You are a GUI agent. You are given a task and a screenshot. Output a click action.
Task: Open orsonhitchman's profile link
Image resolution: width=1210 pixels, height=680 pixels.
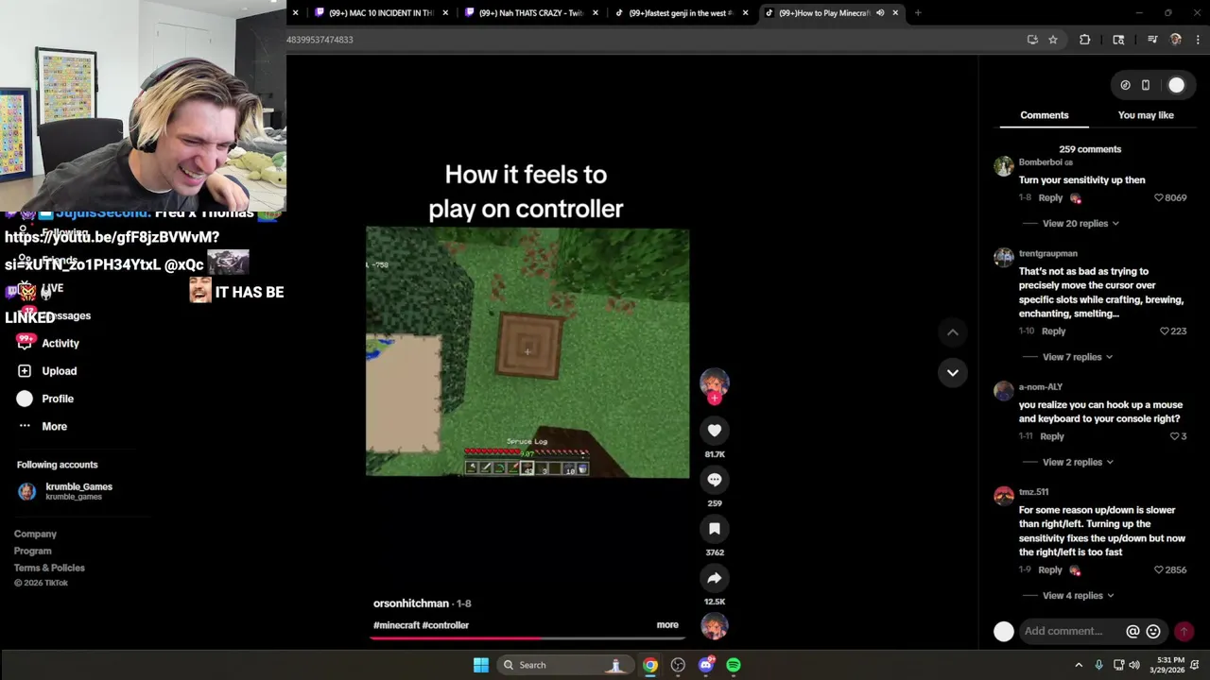click(411, 603)
